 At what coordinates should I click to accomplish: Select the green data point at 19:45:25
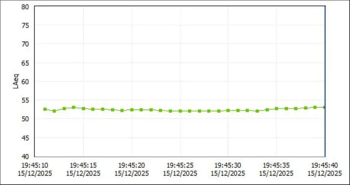tap(180, 111)
